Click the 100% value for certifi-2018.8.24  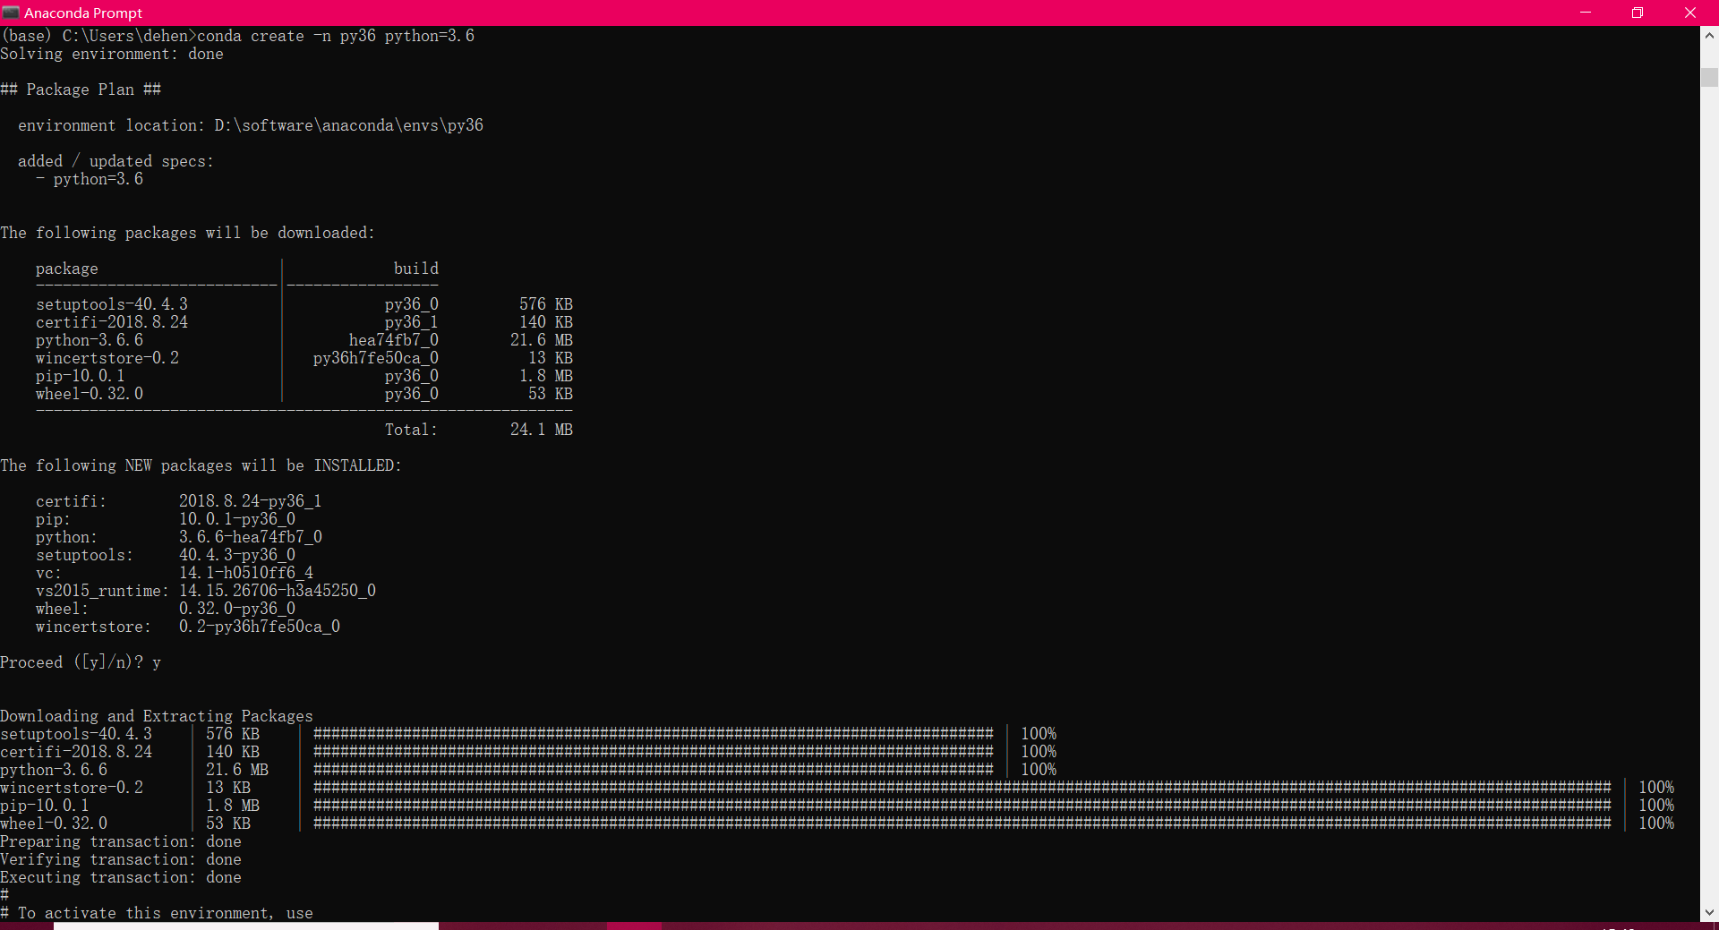1039,752
